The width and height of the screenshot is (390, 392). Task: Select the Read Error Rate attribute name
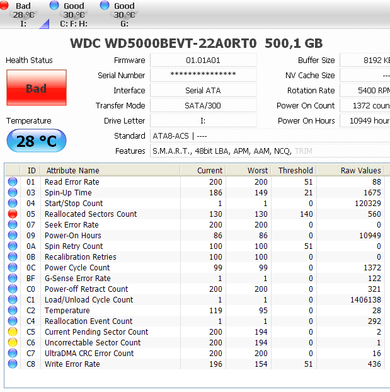pyautogui.click(x=72, y=182)
